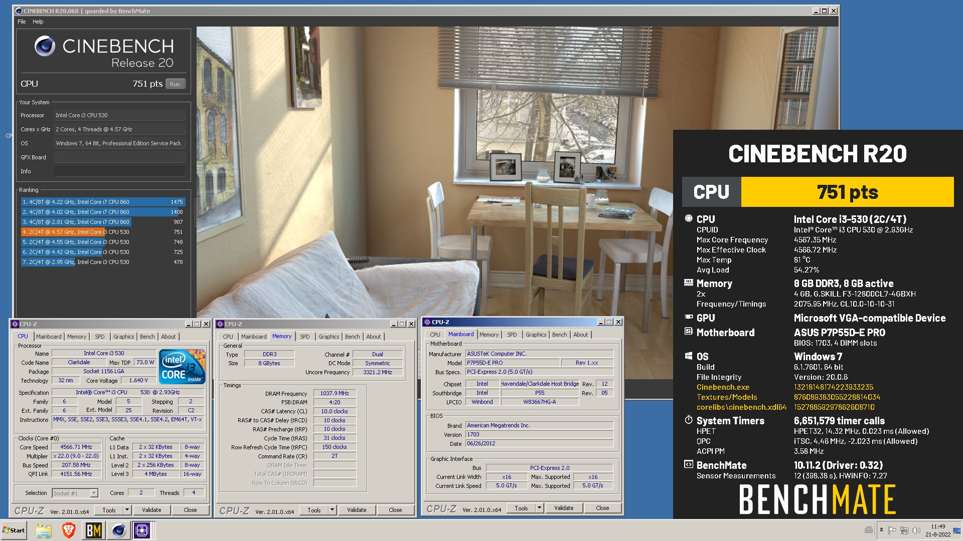Screen dimensions: 963x541
Task: Click the Motherboard icon in BenchMate panel
Action: 689,332
